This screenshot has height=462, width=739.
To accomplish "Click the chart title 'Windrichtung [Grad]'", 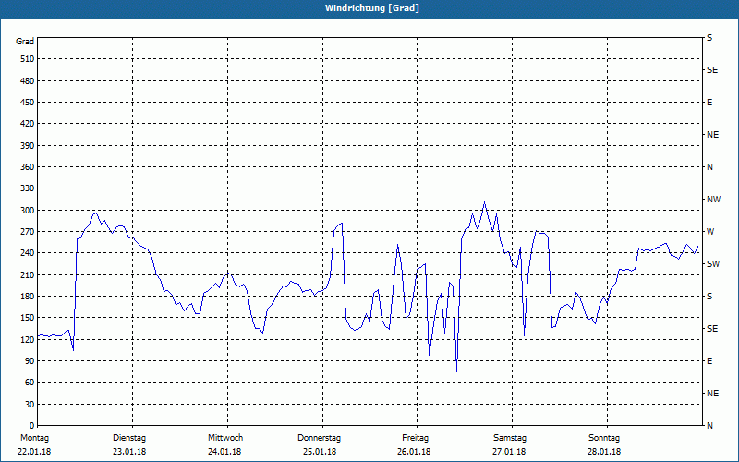I will tap(372, 8).
